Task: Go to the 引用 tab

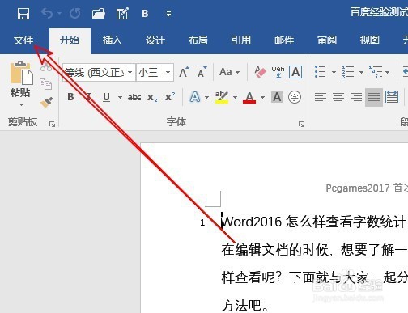Action: 241,40
